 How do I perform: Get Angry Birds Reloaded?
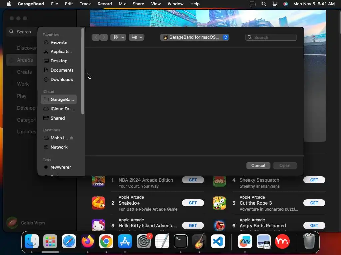314,226
